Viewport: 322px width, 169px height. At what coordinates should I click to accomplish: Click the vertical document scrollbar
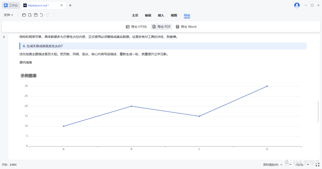(318, 111)
